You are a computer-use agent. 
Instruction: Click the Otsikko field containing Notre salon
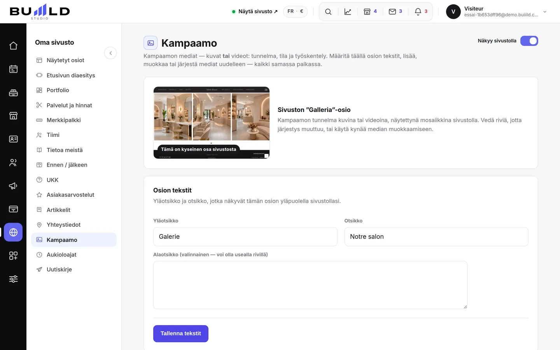tap(436, 236)
